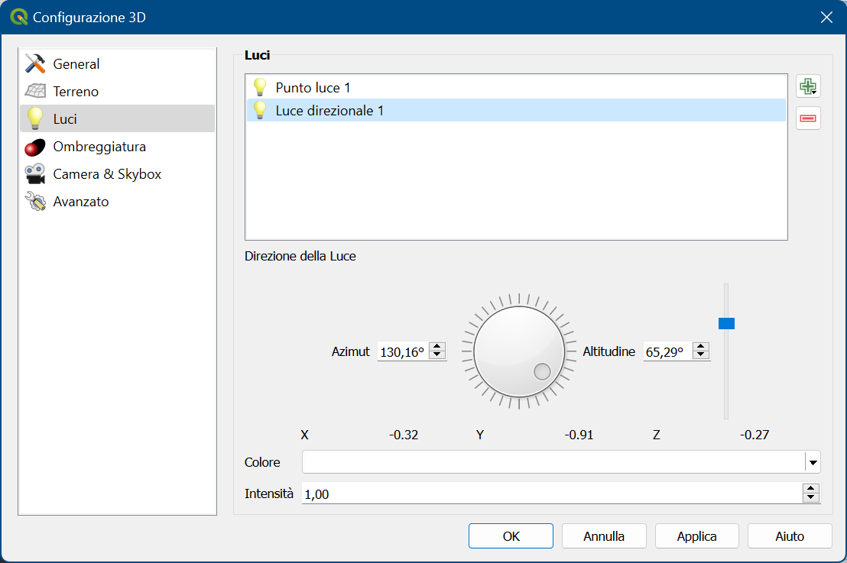Confirm with the OK button
The width and height of the screenshot is (847, 563).
(511, 536)
